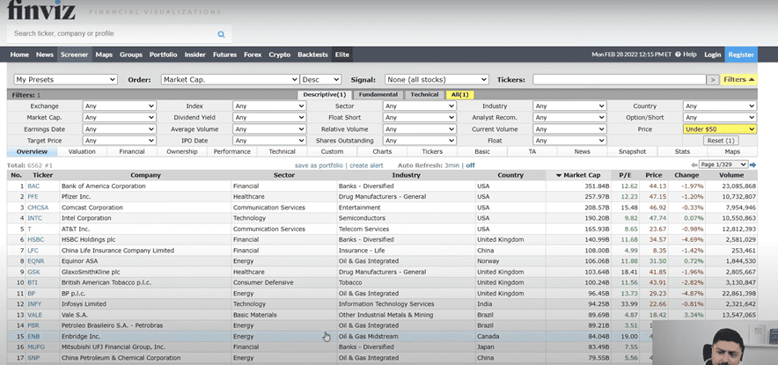Open the Signal dropdown
The width and height of the screenshot is (778, 365).
click(x=435, y=79)
